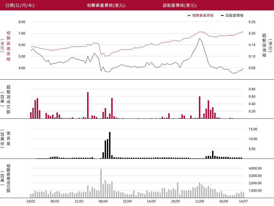The image size is (274, 206).
Task: Click the 0.80 warrant turnover axis value
Action: [252, 89]
